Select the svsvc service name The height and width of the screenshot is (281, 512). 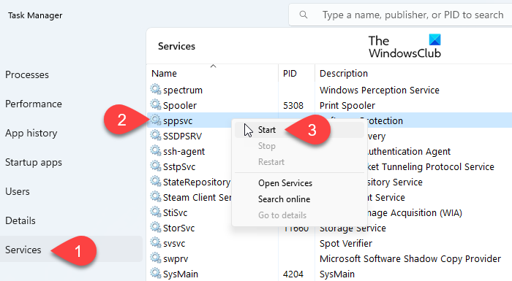[x=174, y=244]
